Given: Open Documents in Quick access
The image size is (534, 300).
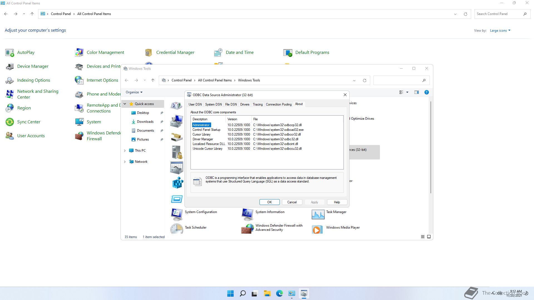Looking at the screenshot, I should pos(145,131).
